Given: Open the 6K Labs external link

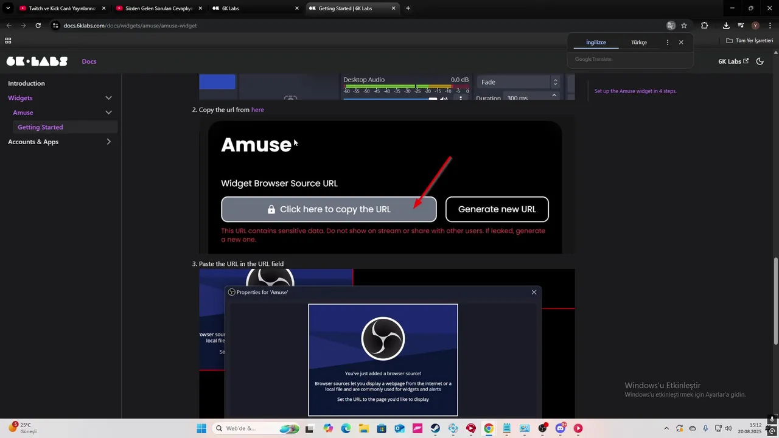Looking at the screenshot, I should pyautogui.click(x=733, y=61).
